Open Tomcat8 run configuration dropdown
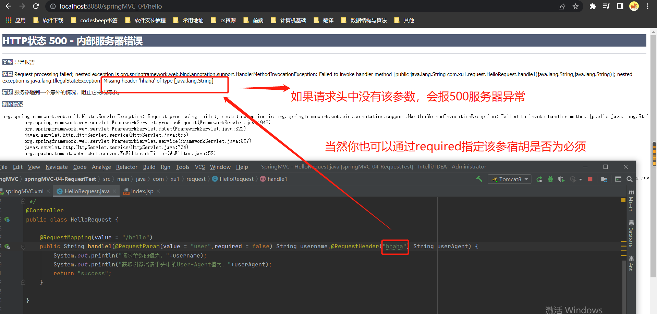The width and height of the screenshot is (657, 314). [510, 179]
